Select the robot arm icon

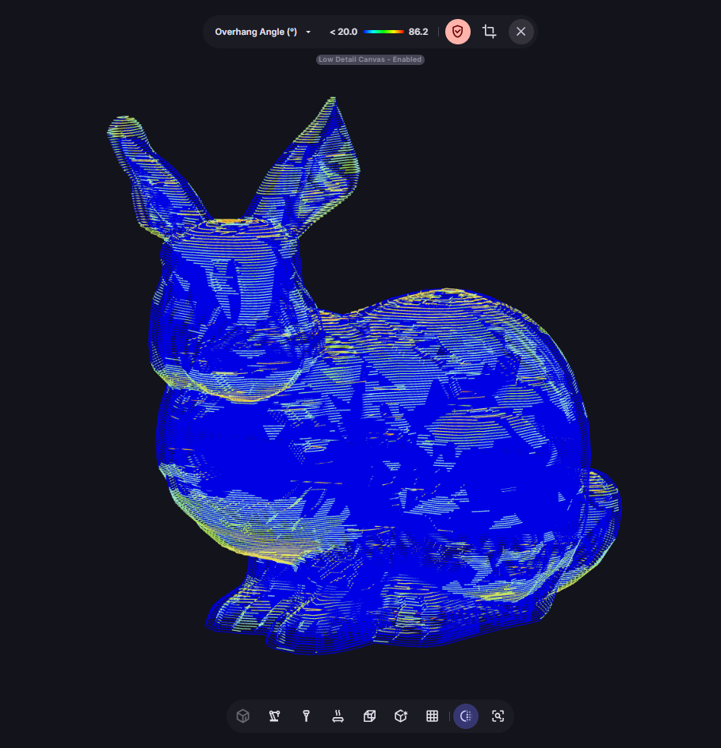click(275, 716)
